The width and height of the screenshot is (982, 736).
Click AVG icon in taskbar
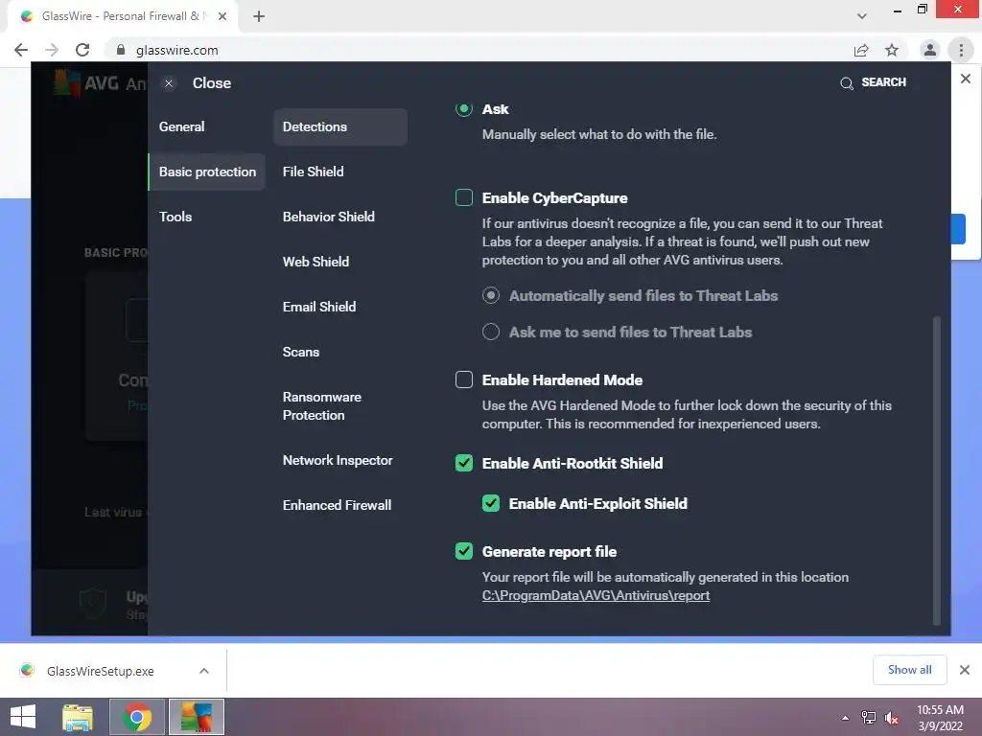pos(197,717)
